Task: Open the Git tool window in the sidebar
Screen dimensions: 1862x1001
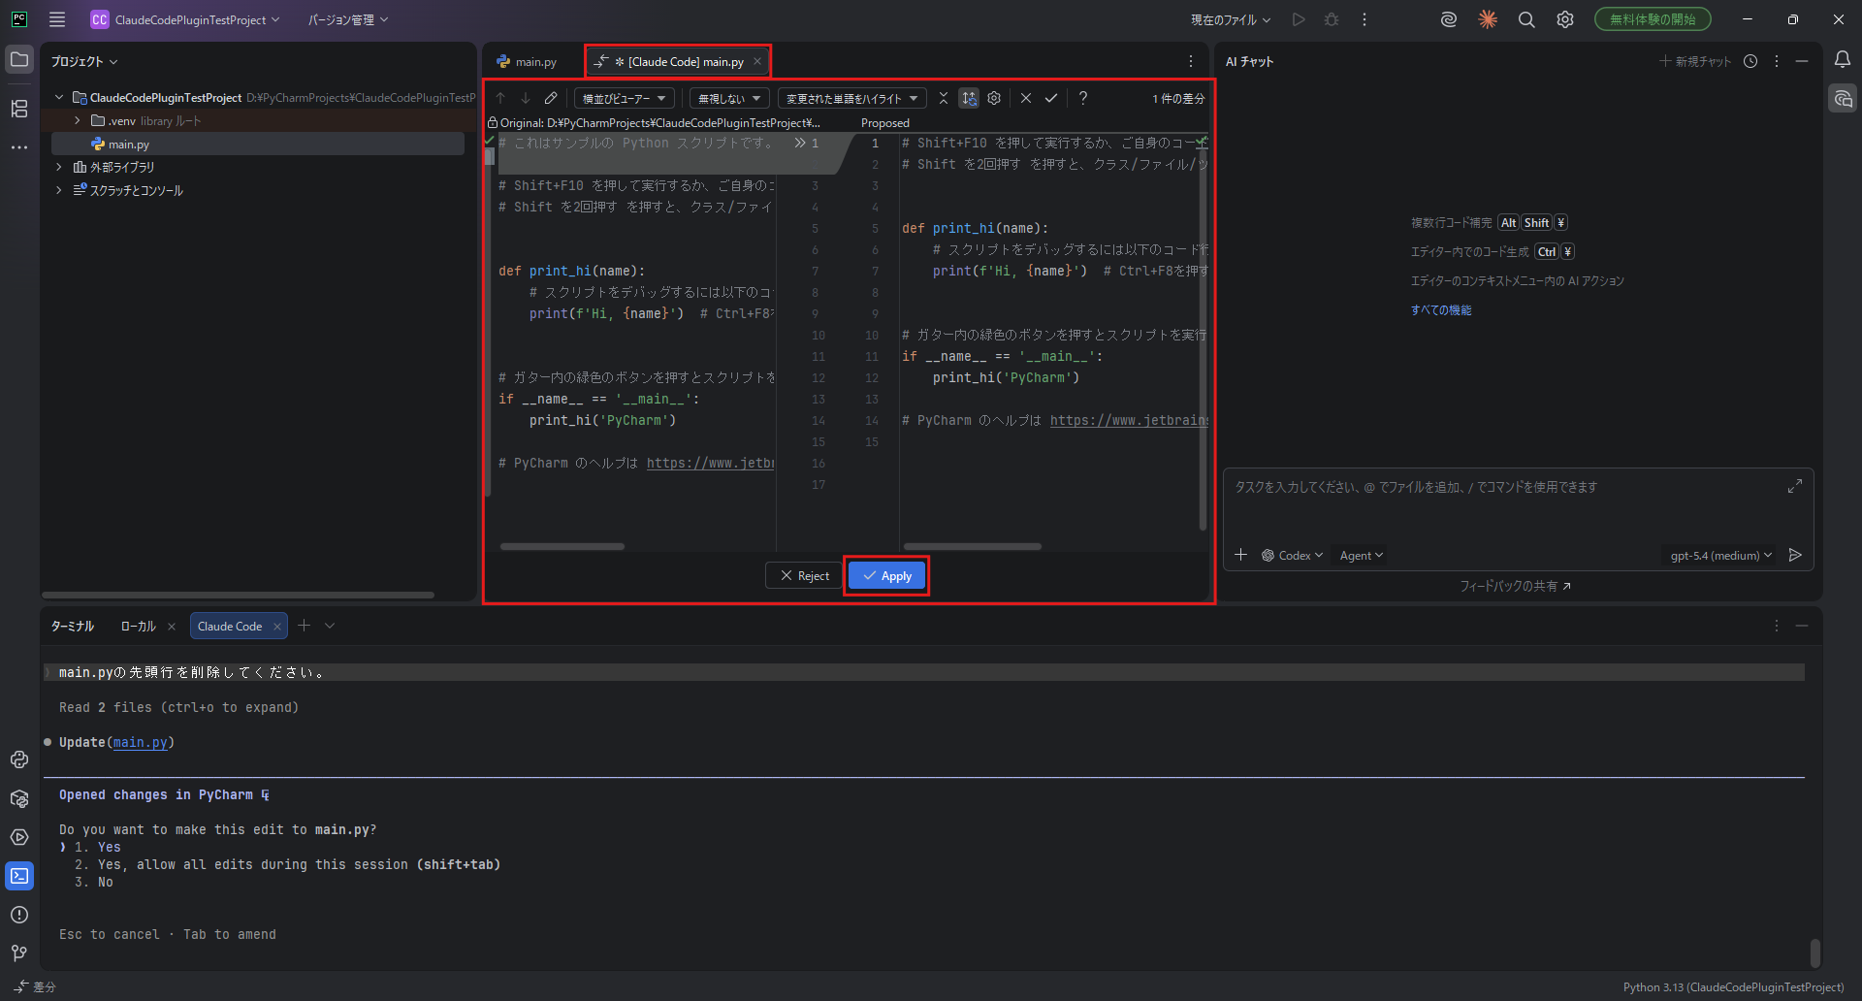Action: [19, 953]
